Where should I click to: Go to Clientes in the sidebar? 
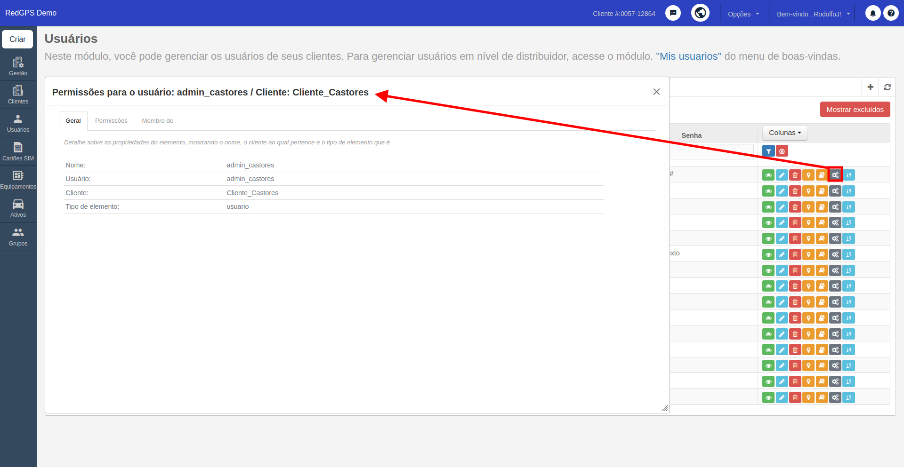(x=18, y=95)
